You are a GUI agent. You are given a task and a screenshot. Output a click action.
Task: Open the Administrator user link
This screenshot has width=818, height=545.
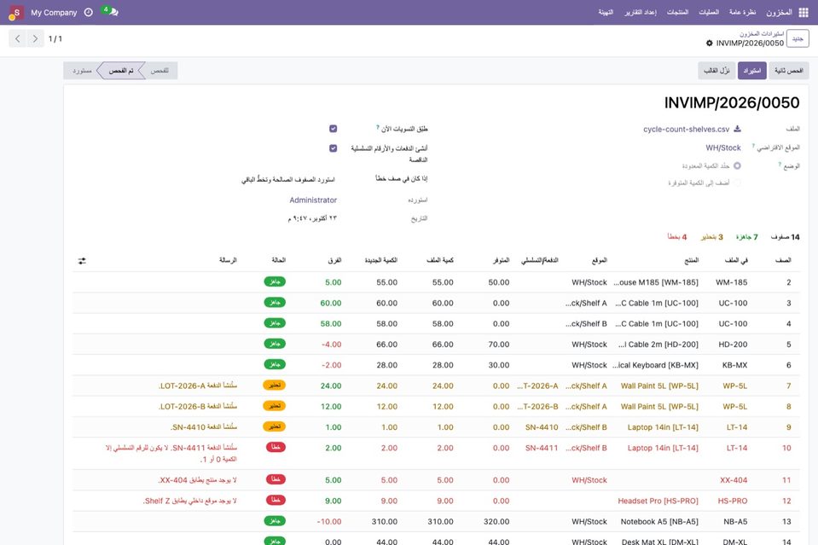pos(313,200)
